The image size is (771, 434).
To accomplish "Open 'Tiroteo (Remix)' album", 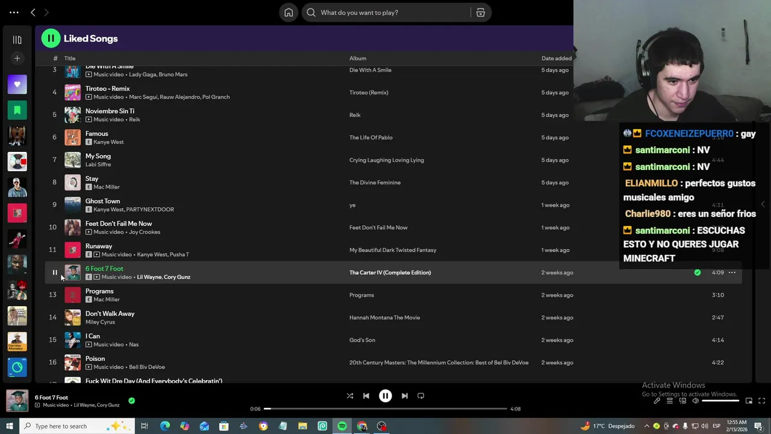I will 369,92.
